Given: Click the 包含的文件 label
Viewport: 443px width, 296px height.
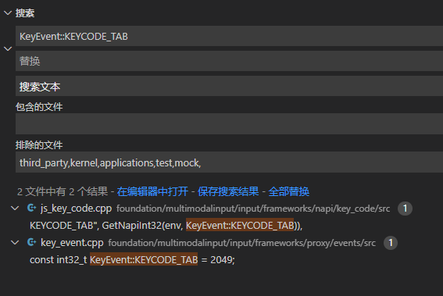Looking at the screenshot, I should pyautogui.click(x=39, y=107).
